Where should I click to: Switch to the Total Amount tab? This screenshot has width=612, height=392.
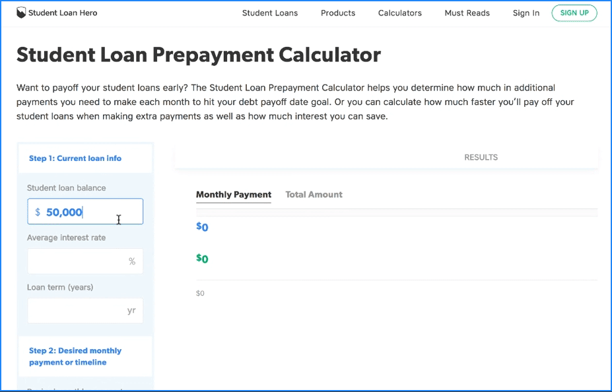314,195
